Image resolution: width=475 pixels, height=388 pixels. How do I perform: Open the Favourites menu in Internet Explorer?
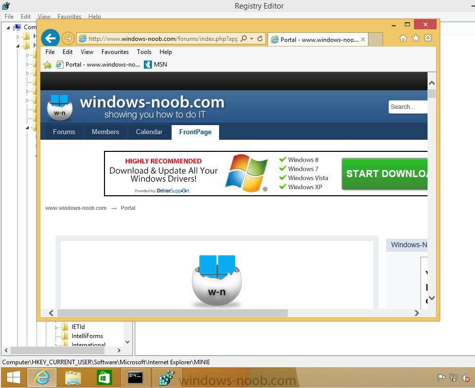115,52
